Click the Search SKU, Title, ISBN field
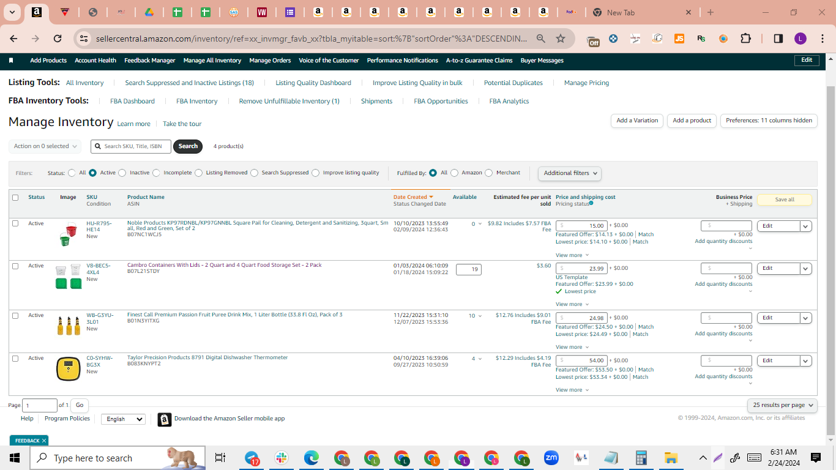 coord(131,146)
